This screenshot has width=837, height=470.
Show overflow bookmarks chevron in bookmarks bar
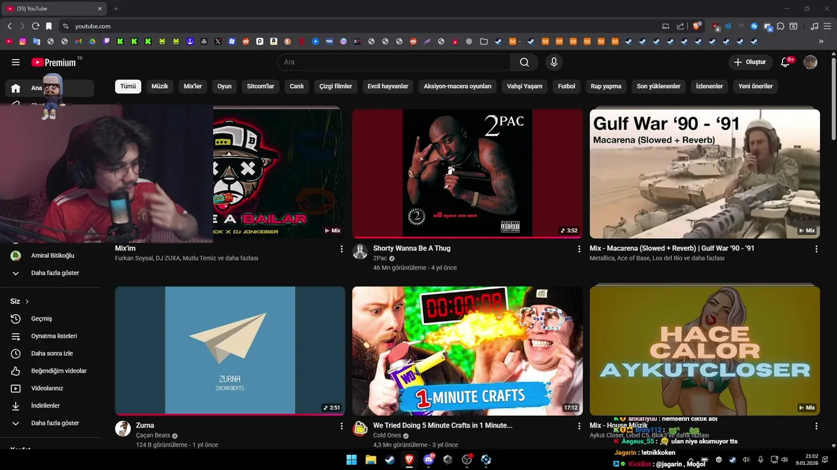821,41
